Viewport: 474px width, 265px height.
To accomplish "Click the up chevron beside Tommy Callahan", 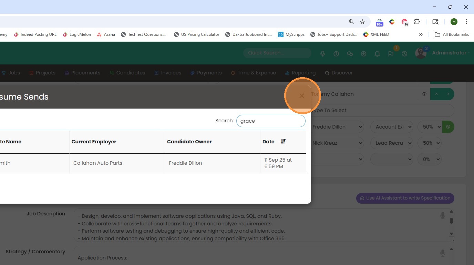I will [436, 94].
